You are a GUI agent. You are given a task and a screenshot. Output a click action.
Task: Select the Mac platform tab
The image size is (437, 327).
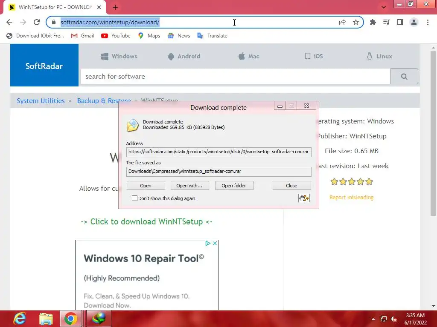pyautogui.click(x=249, y=56)
